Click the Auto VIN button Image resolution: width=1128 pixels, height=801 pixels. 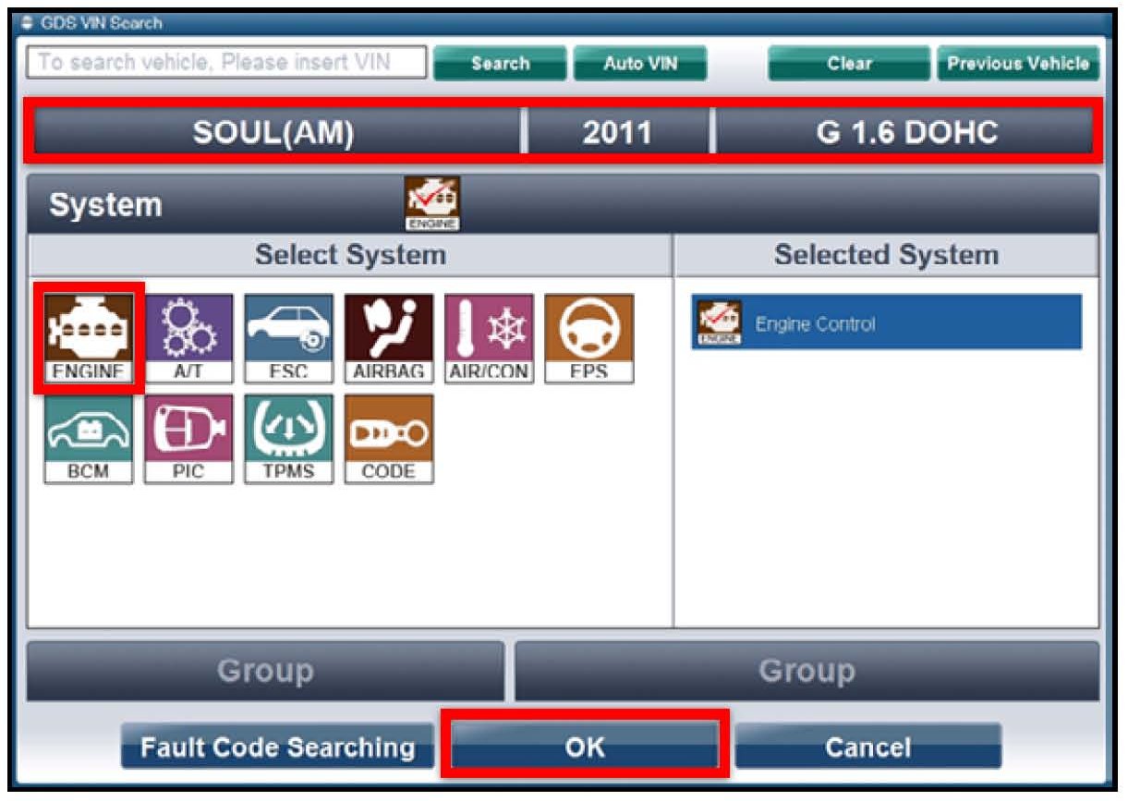coord(639,64)
